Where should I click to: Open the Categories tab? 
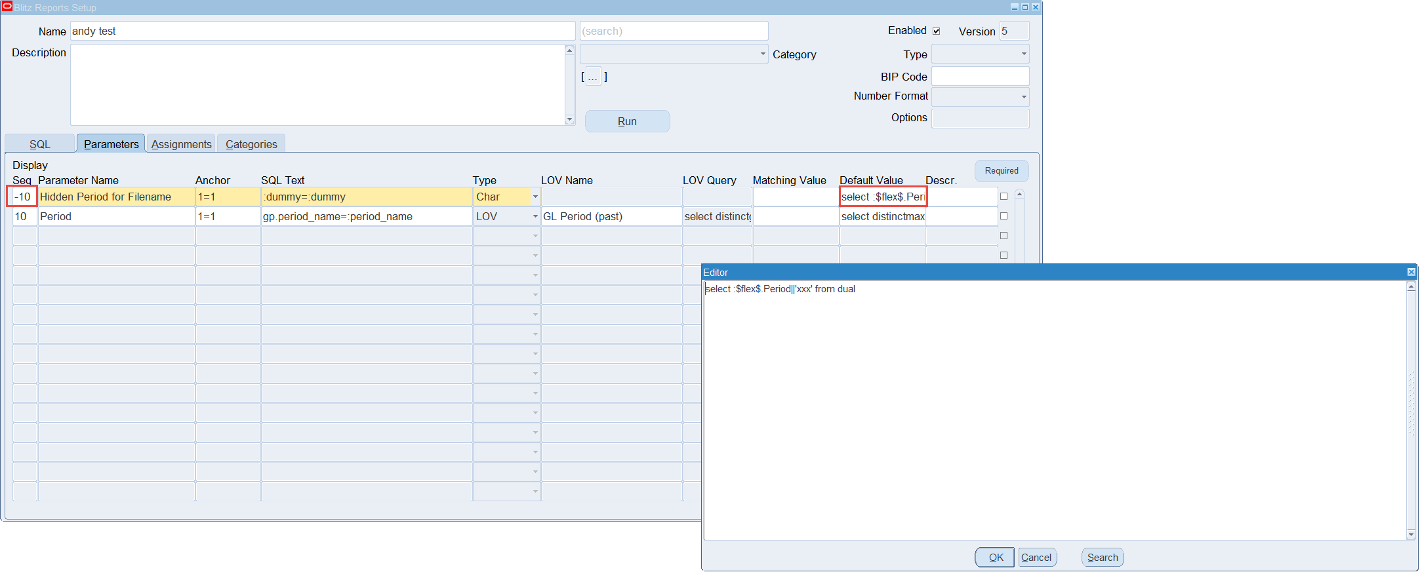click(x=251, y=144)
